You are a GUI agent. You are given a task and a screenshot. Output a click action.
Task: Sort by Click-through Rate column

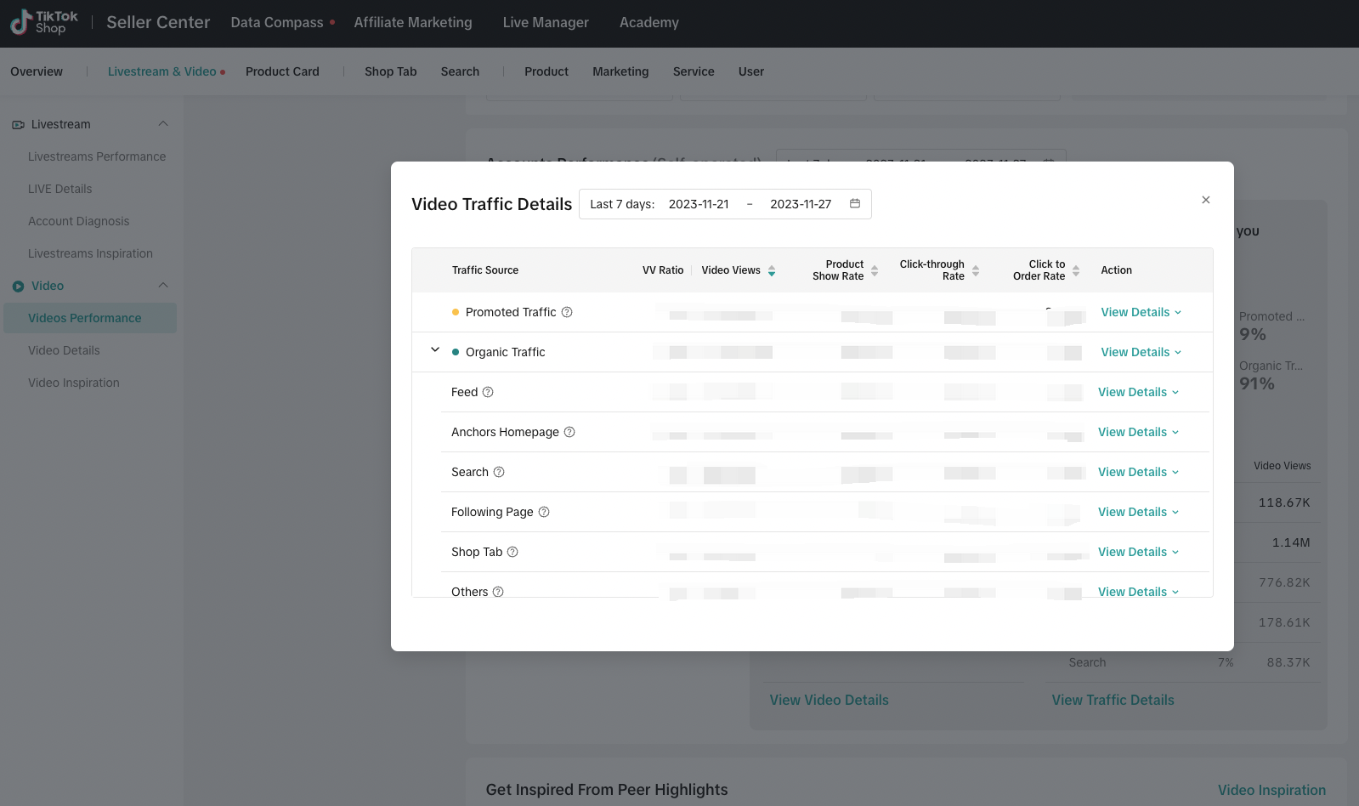click(x=976, y=270)
